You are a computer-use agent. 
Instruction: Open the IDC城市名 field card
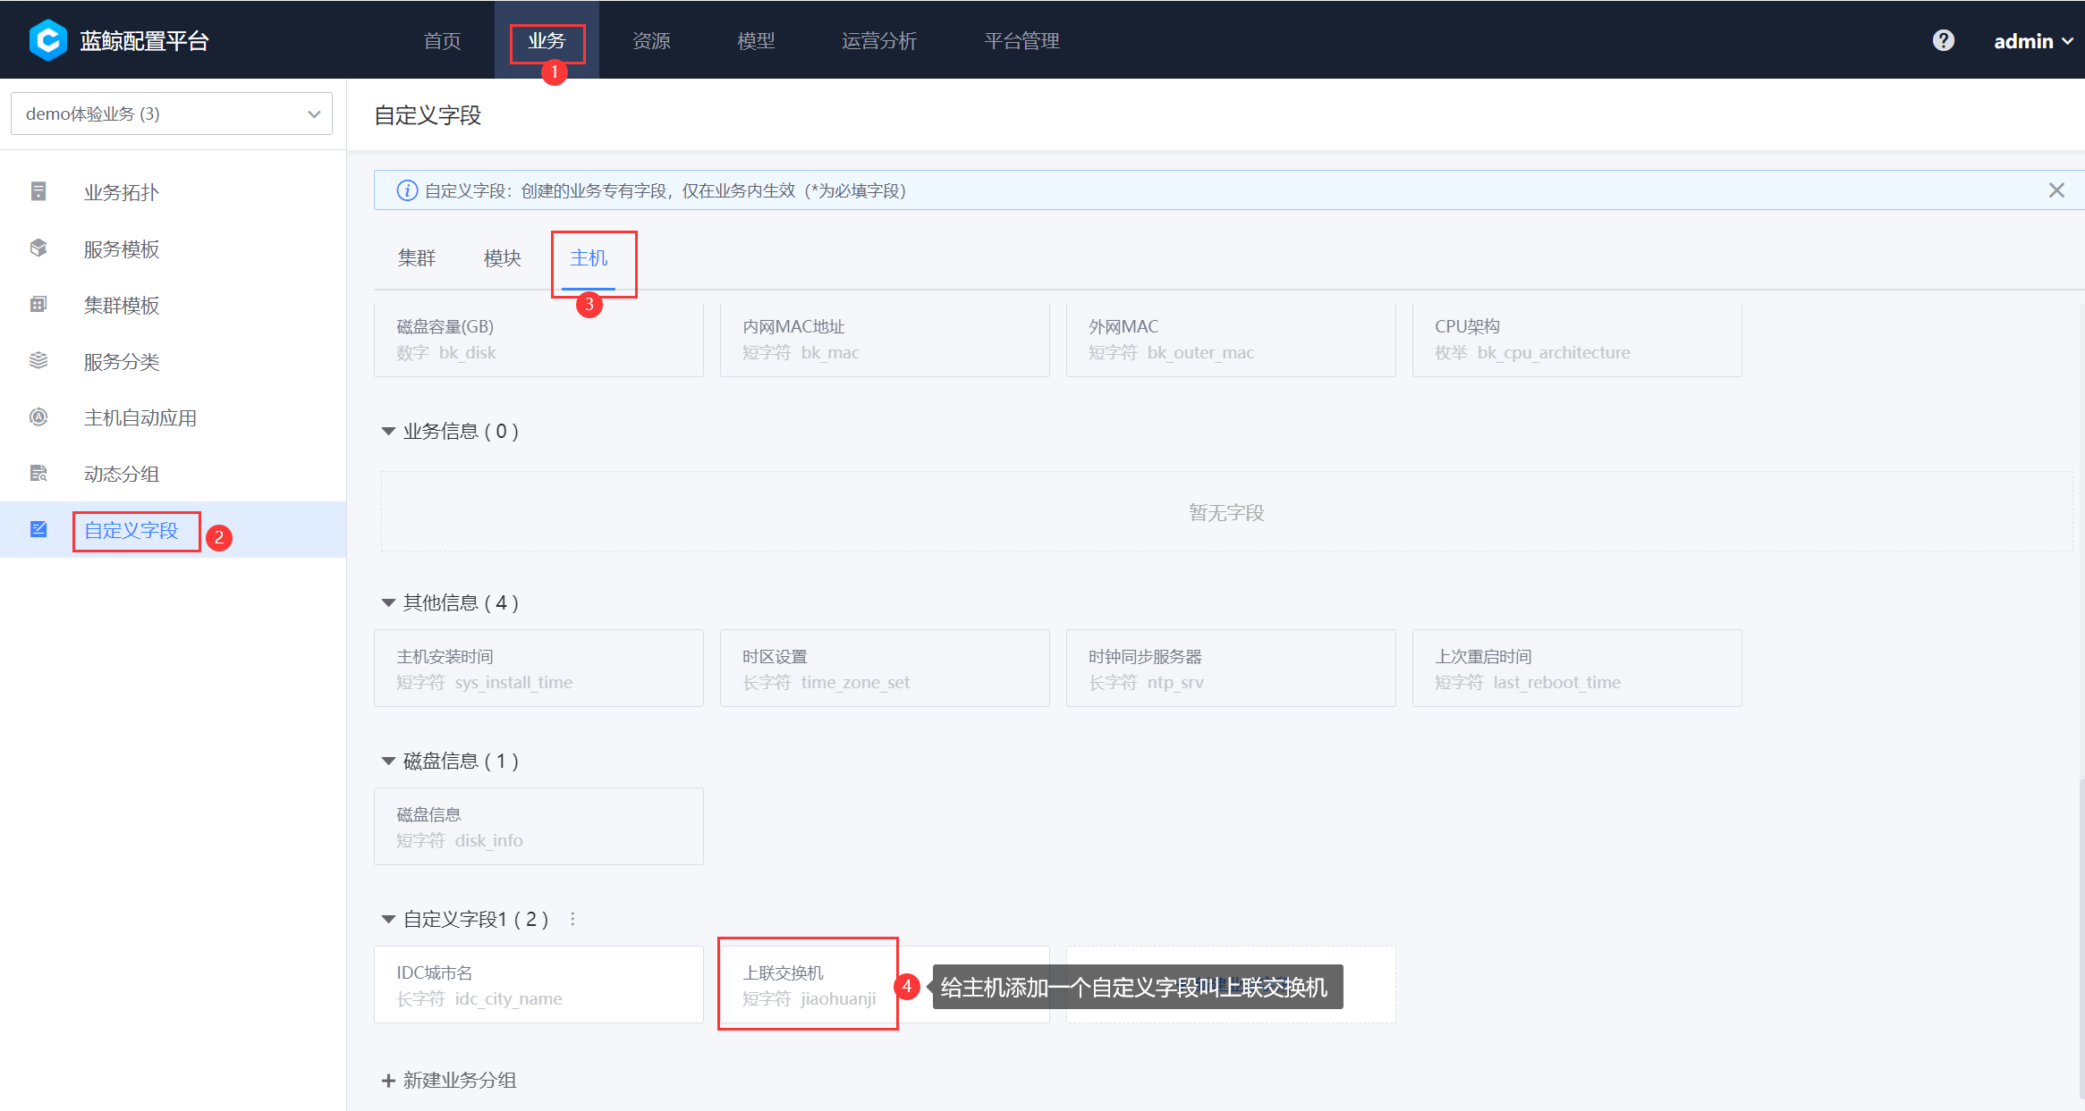click(x=538, y=985)
